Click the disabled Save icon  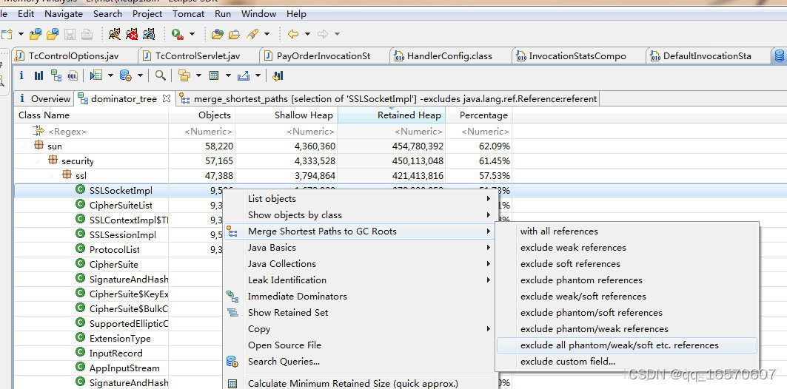point(70,34)
